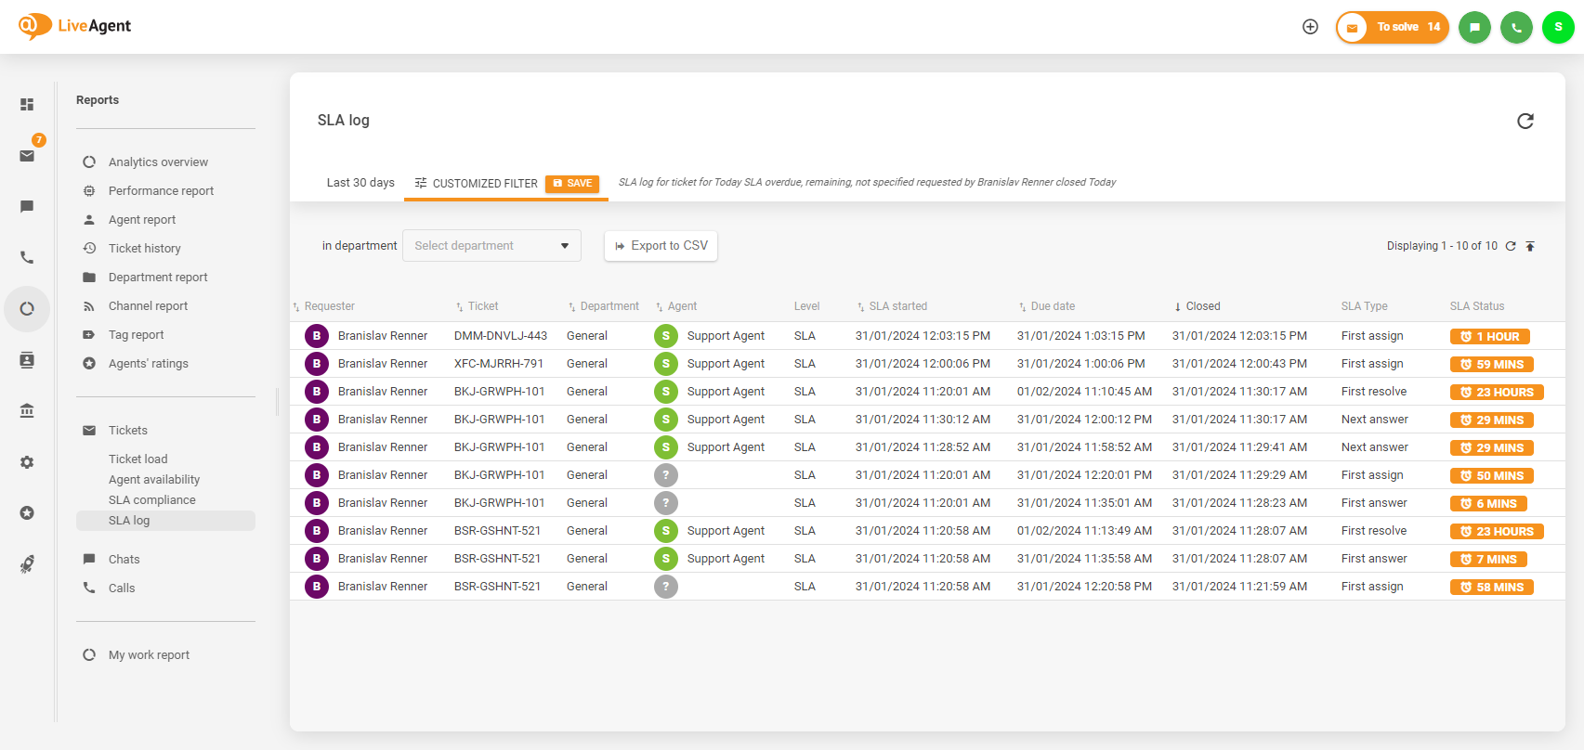Click Export to CSV button
This screenshot has height=750, width=1584.
tap(661, 246)
